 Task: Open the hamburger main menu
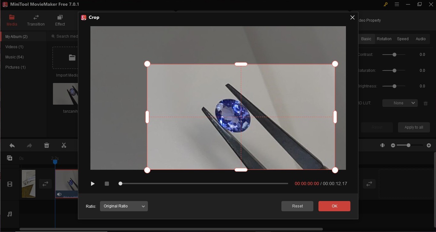pyautogui.click(x=397, y=4)
